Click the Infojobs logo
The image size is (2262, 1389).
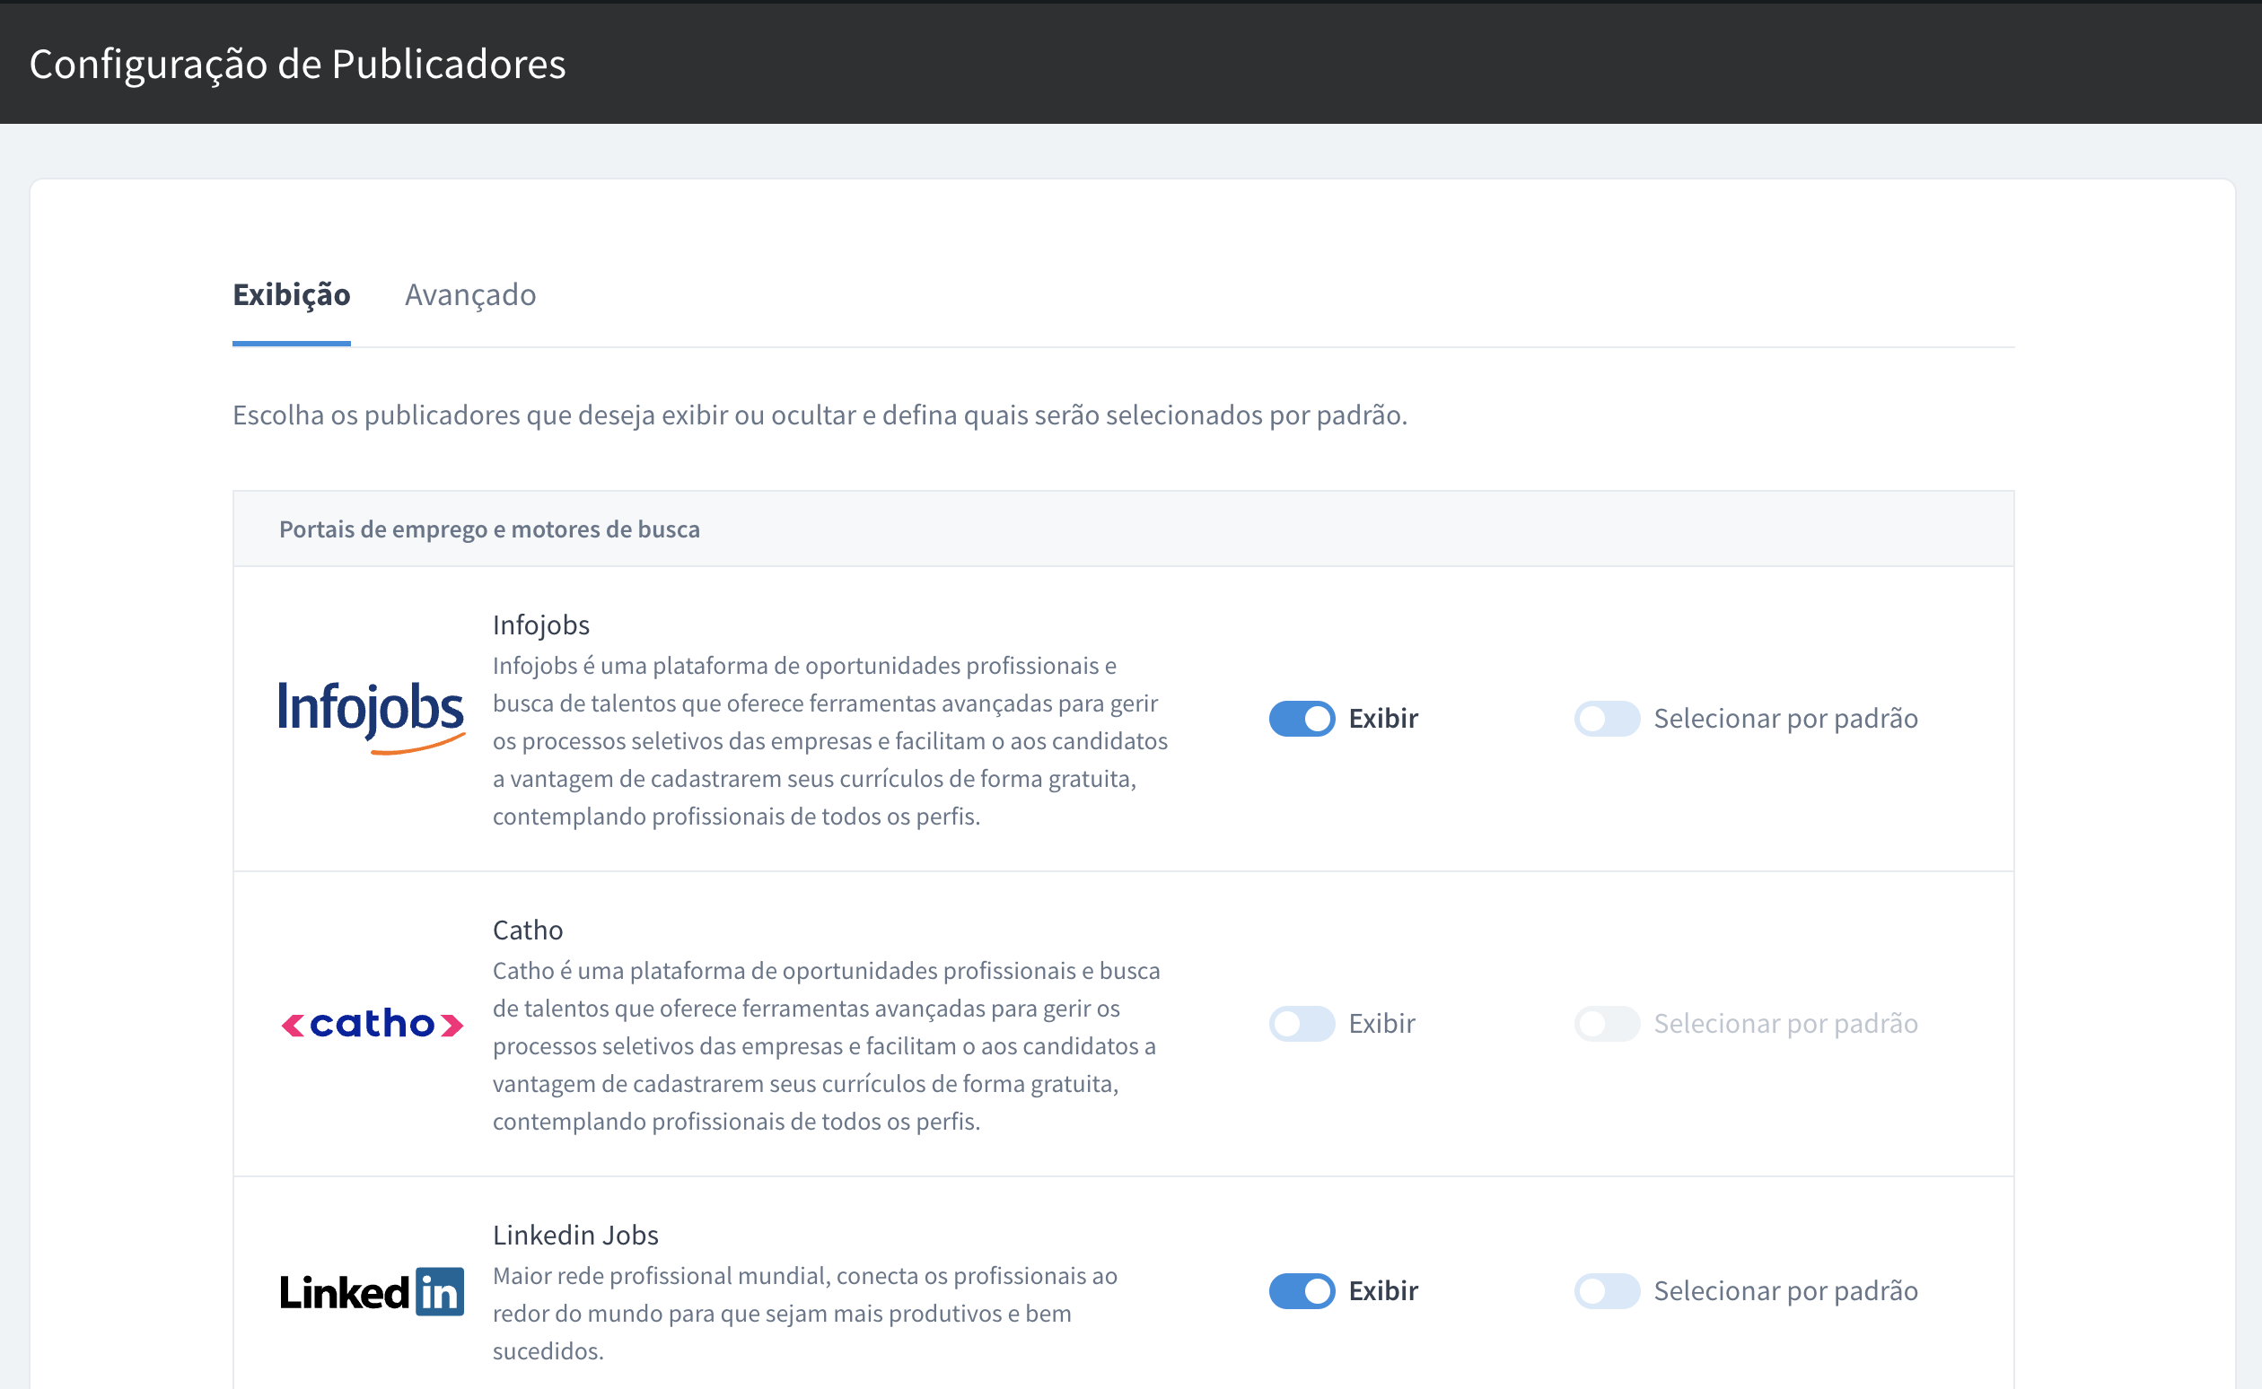pos(372,717)
